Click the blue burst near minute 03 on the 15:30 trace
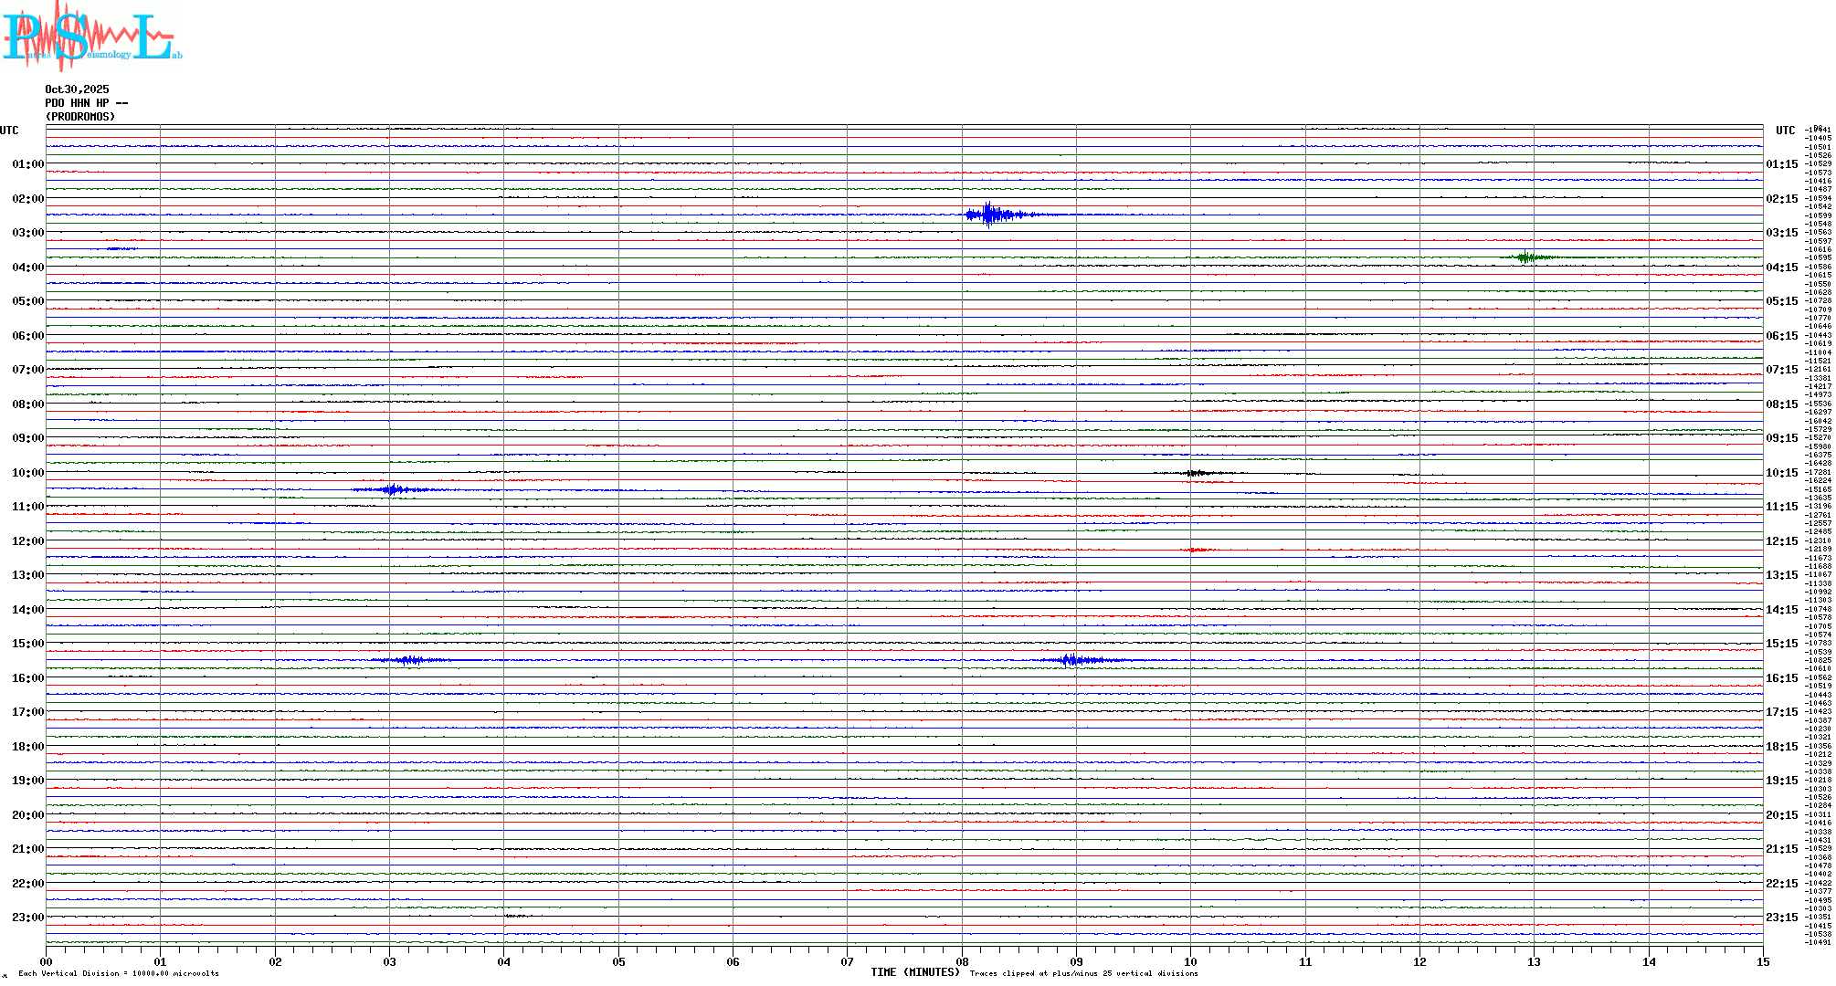 409,660
